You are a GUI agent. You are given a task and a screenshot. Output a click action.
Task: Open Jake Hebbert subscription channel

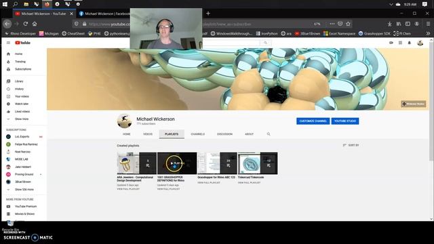pos(24,167)
